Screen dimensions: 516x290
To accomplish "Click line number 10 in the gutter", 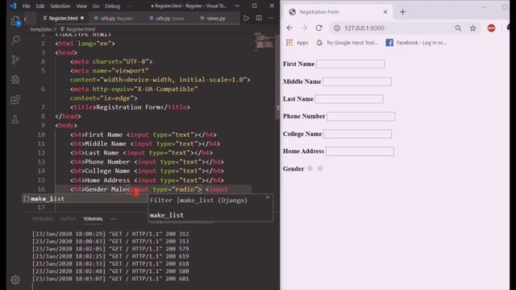I will (x=41, y=135).
